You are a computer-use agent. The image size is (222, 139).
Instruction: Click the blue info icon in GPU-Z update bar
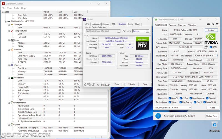coord(158,116)
